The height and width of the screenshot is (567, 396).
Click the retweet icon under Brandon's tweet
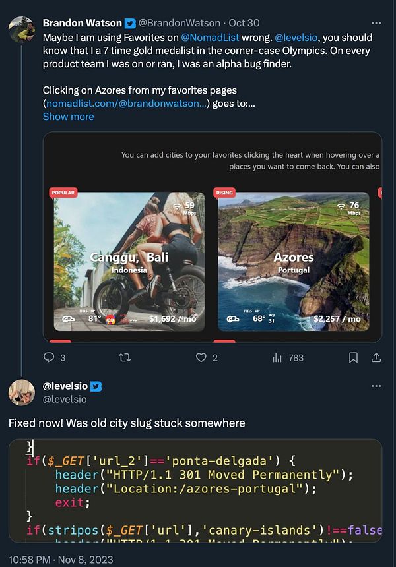point(123,357)
